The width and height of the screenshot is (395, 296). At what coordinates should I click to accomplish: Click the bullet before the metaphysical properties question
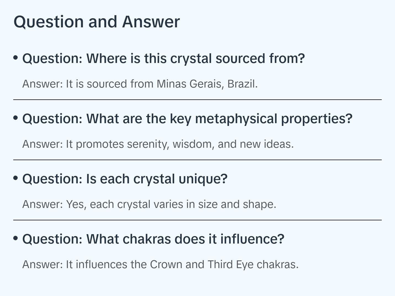[x=16, y=118]
